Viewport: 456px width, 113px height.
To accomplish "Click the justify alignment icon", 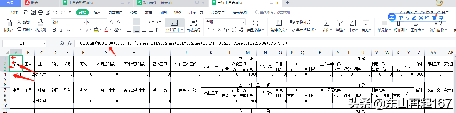I will click(x=151, y=30).
